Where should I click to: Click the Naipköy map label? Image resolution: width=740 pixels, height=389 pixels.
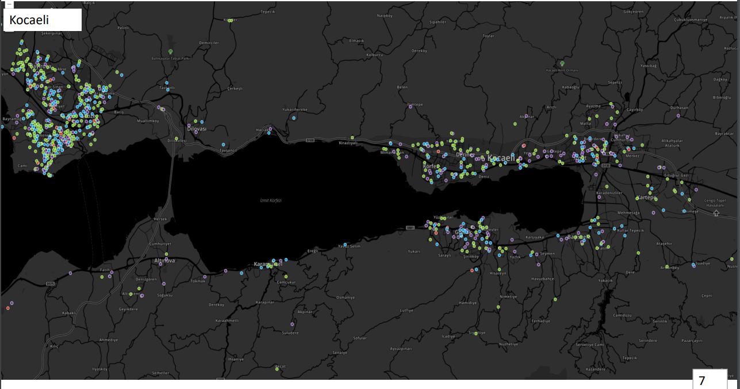[x=384, y=16]
